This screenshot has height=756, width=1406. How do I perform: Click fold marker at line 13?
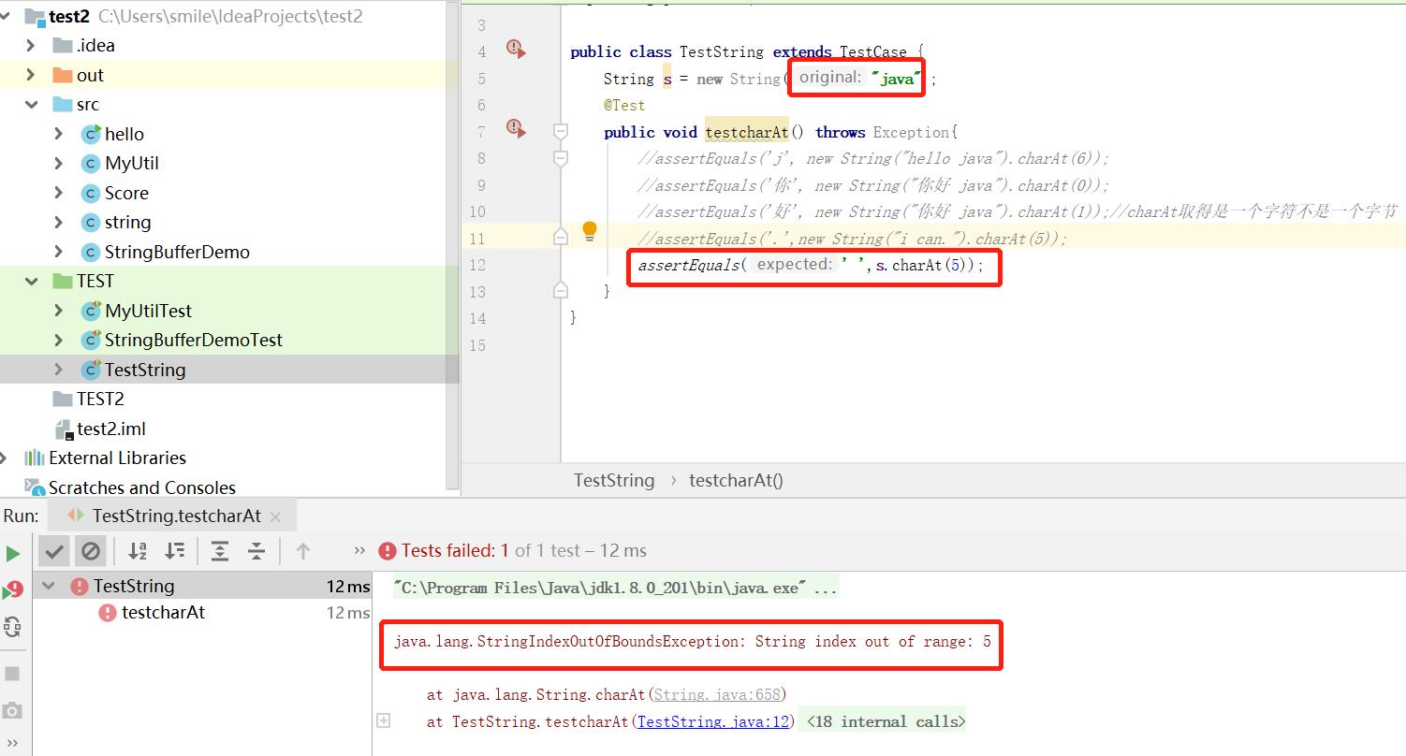(561, 291)
